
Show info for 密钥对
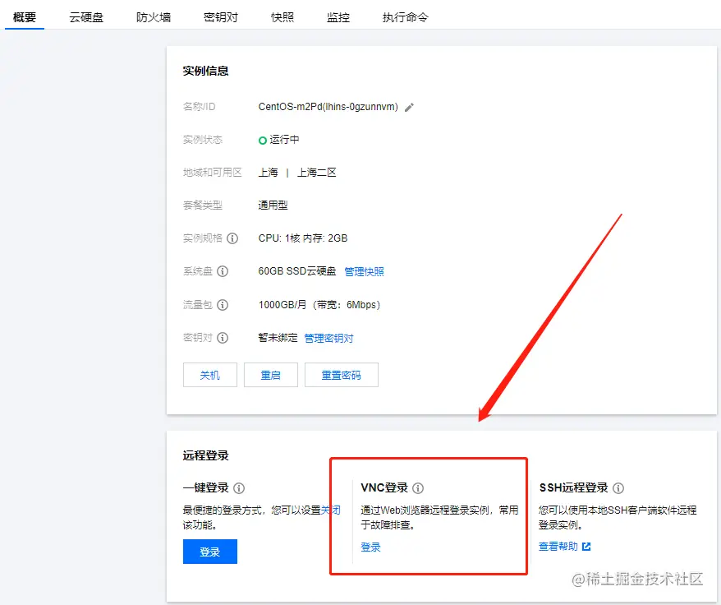point(223,338)
